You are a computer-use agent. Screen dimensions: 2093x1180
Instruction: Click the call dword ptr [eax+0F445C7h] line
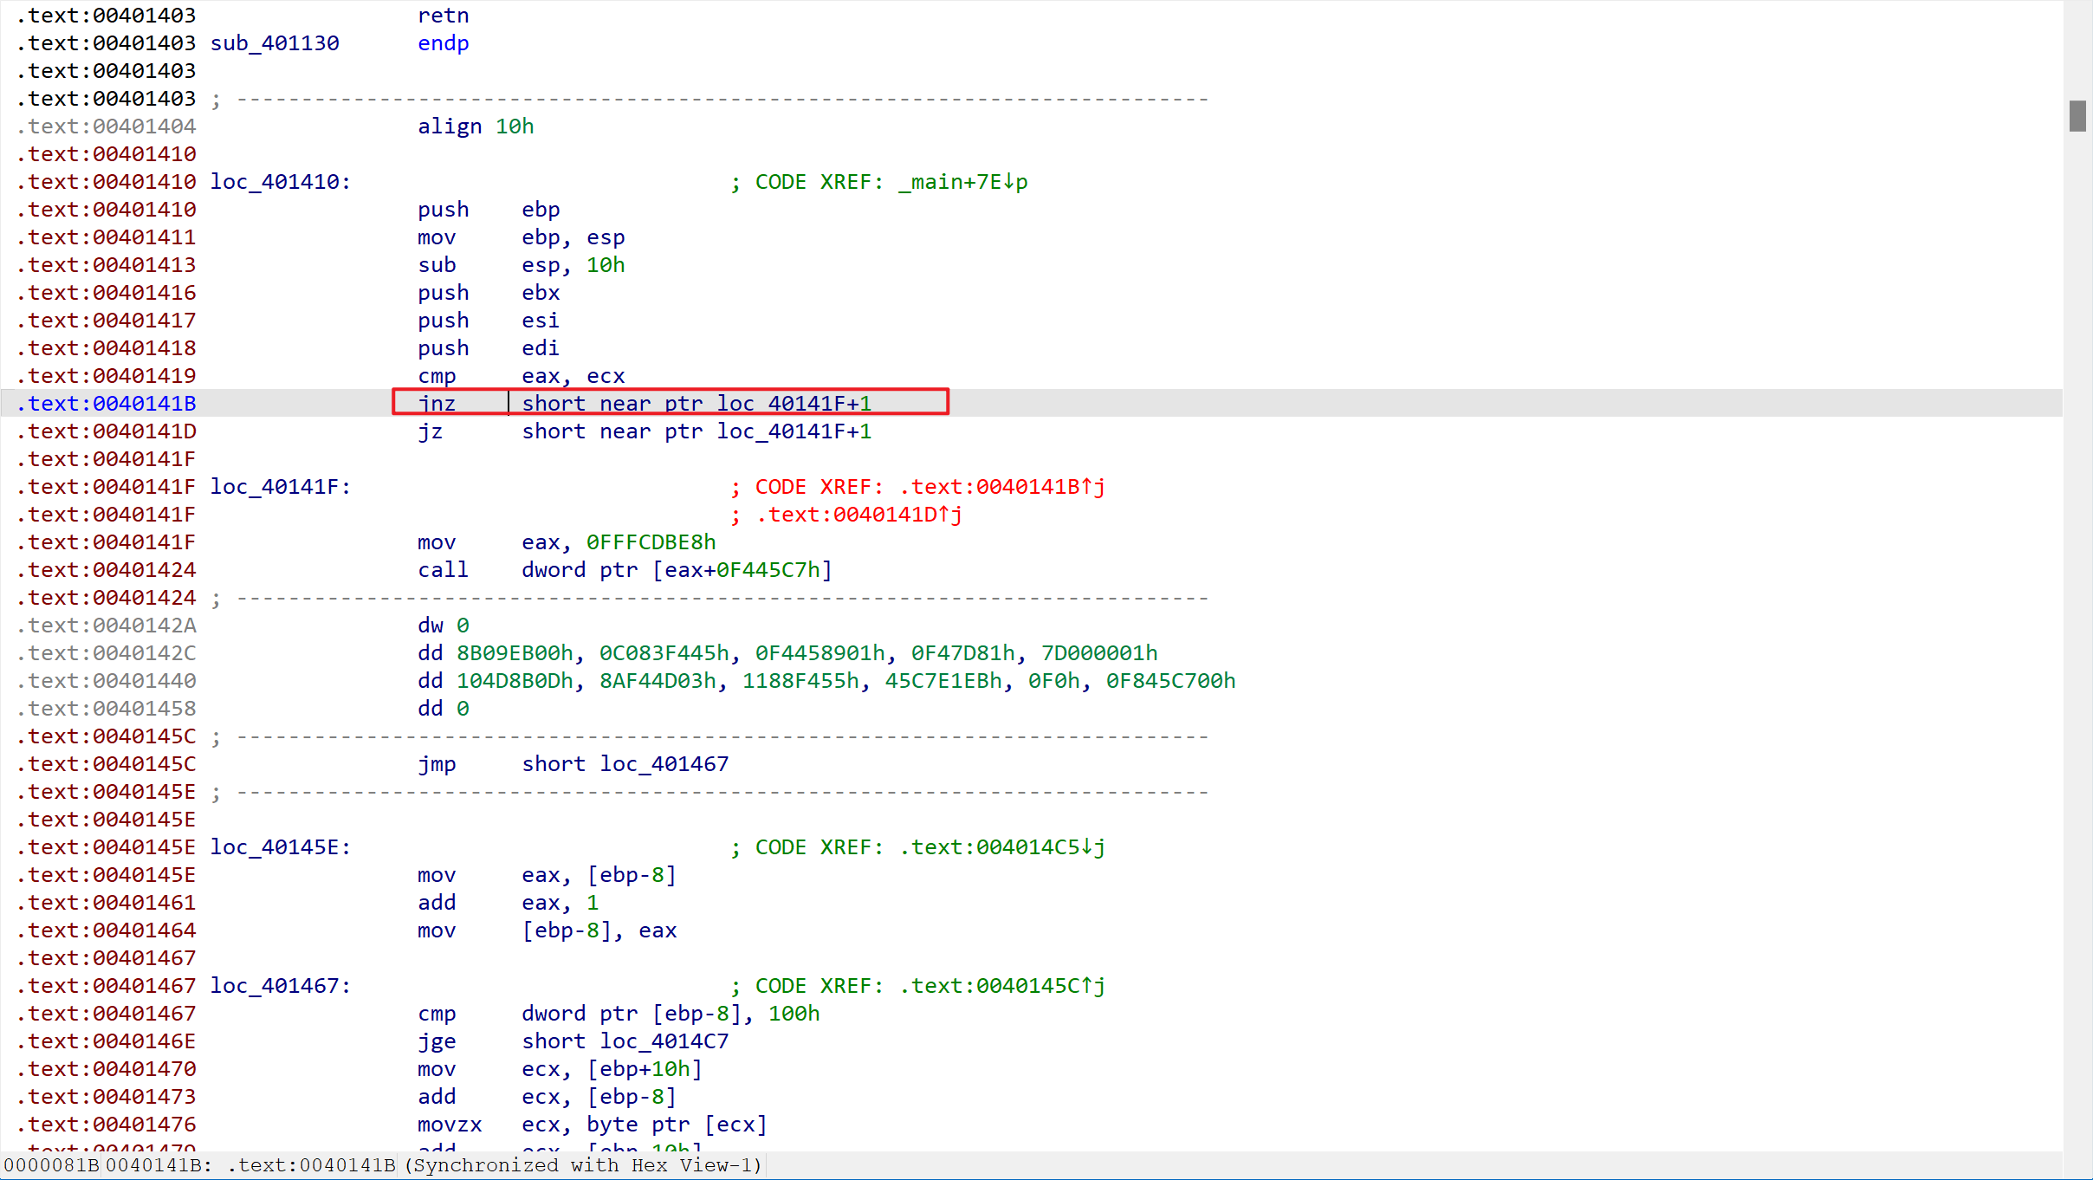625,570
